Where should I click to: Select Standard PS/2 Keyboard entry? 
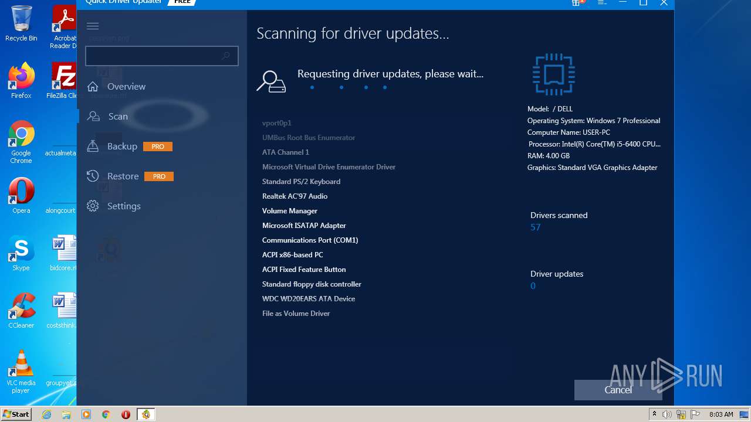301,182
